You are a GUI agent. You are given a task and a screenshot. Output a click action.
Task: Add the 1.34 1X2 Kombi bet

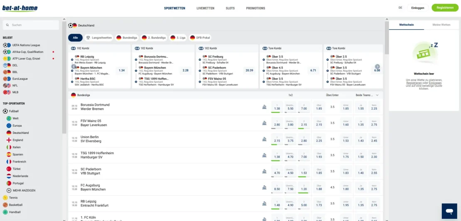click(x=122, y=71)
